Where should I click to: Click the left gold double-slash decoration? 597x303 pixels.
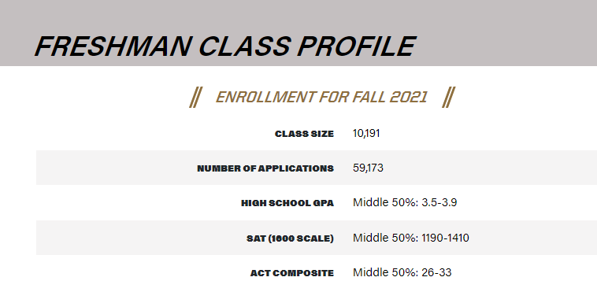pos(195,97)
